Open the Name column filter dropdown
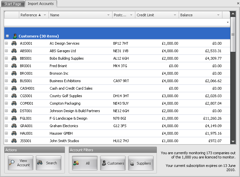 click(109, 15)
